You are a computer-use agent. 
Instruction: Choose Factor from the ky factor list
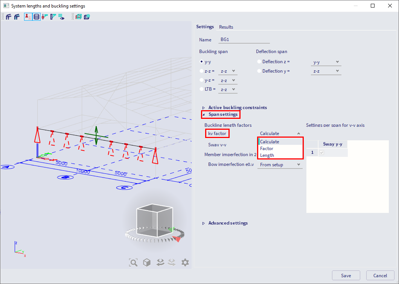pyautogui.click(x=267, y=149)
